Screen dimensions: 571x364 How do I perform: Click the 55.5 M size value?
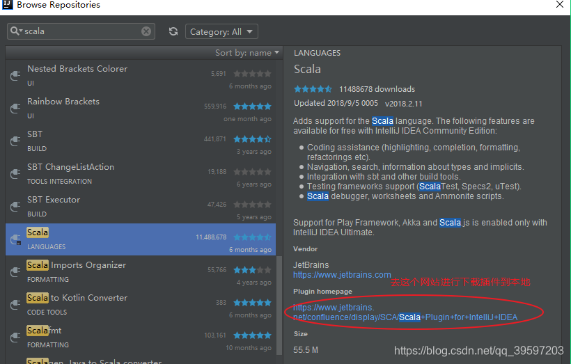click(306, 350)
